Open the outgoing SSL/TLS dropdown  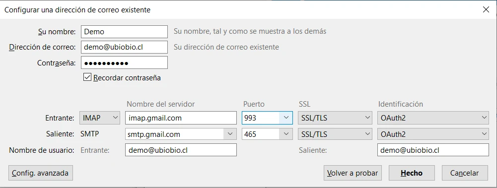coord(335,134)
